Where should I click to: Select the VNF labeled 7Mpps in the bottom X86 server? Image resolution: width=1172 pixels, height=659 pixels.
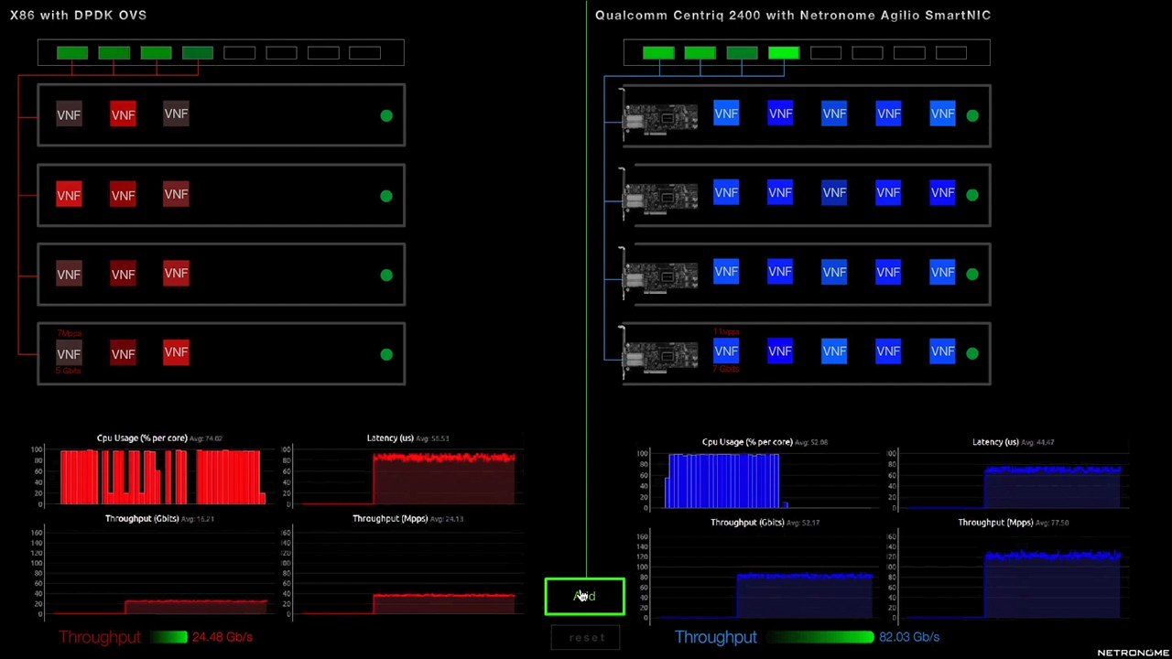[69, 353]
